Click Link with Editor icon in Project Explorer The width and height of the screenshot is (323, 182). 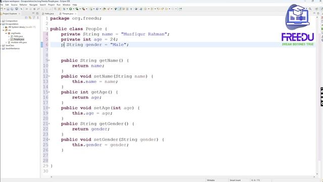[x=30, y=18]
